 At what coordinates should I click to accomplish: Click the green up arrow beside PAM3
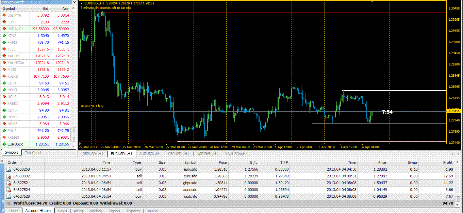[4, 42]
